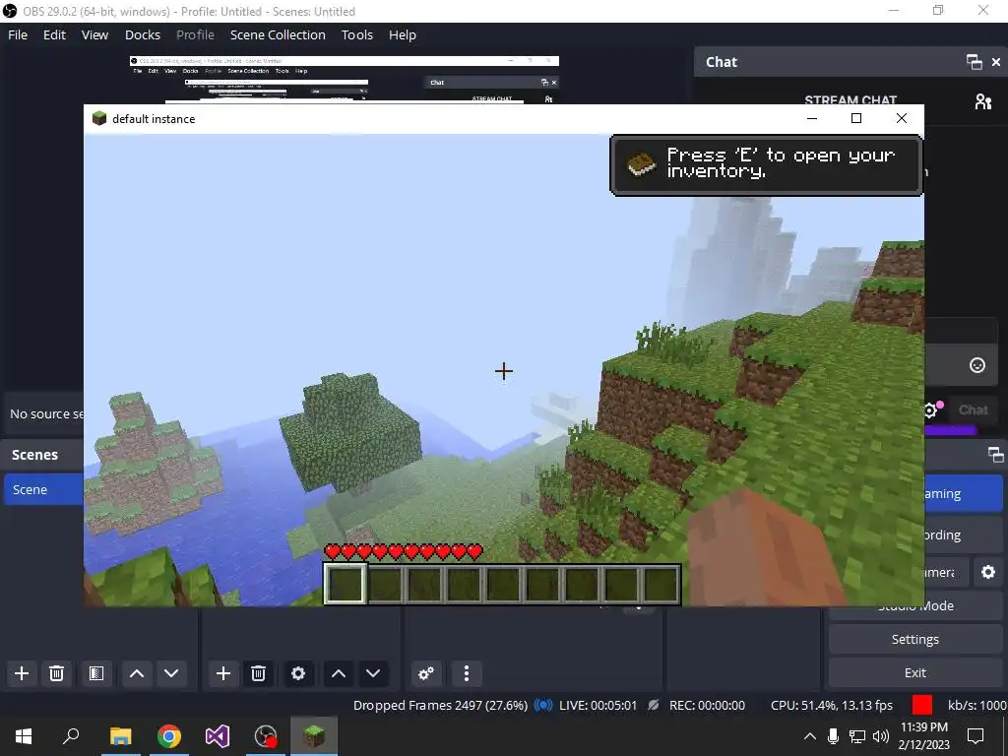This screenshot has width=1008, height=756.
Task: Remove selected source with trash icon
Action: point(259,673)
